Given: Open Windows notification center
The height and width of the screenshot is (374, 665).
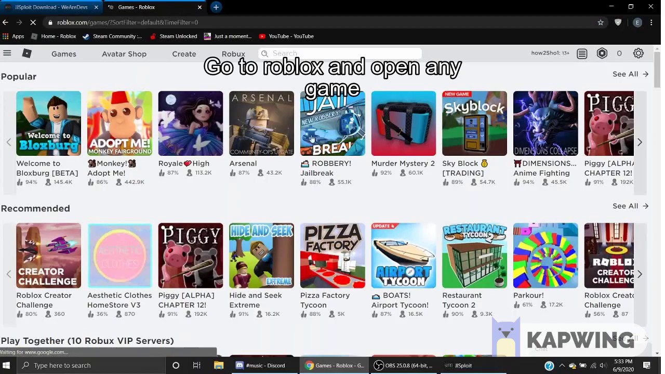Looking at the screenshot, I should [x=647, y=365].
